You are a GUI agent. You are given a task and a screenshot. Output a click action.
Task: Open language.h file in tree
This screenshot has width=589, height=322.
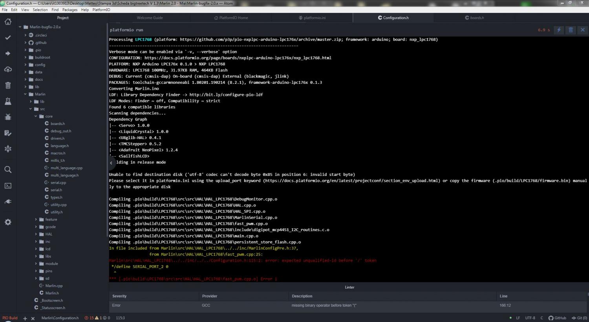[x=60, y=146]
